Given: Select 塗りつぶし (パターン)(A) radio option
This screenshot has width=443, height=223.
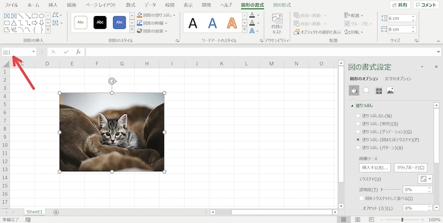Looking at the screenshot, I should [x=358, y=147].
